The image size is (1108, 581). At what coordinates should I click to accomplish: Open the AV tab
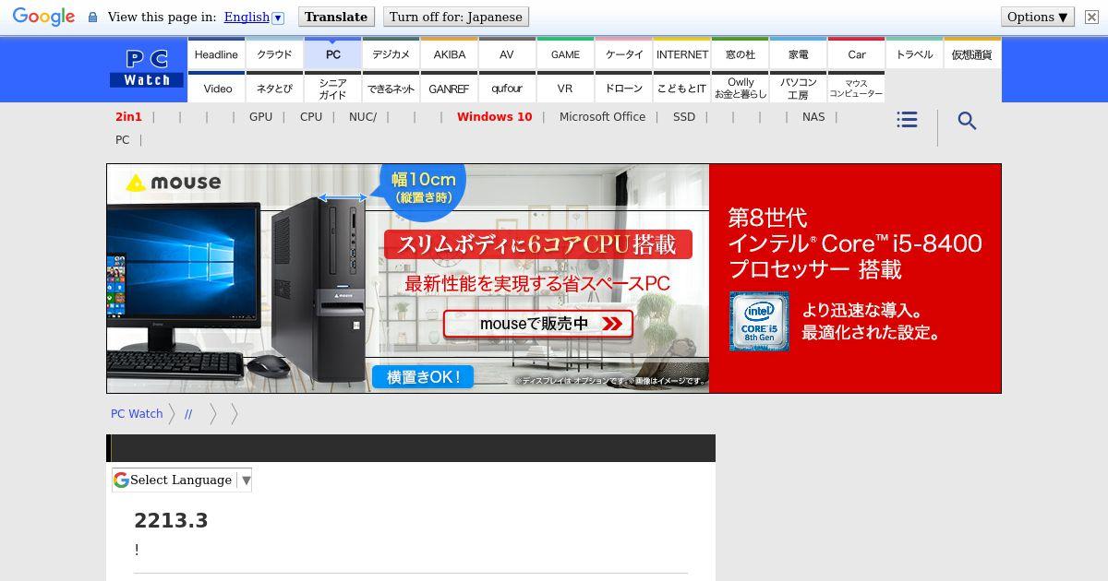[x=507, y=54]
